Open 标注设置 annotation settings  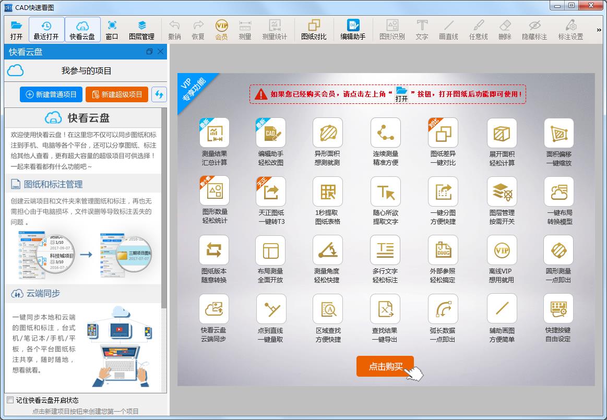[571, 29]
